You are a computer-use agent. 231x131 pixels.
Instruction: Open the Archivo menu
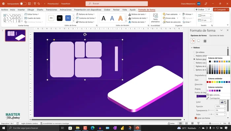pos(5,10)
